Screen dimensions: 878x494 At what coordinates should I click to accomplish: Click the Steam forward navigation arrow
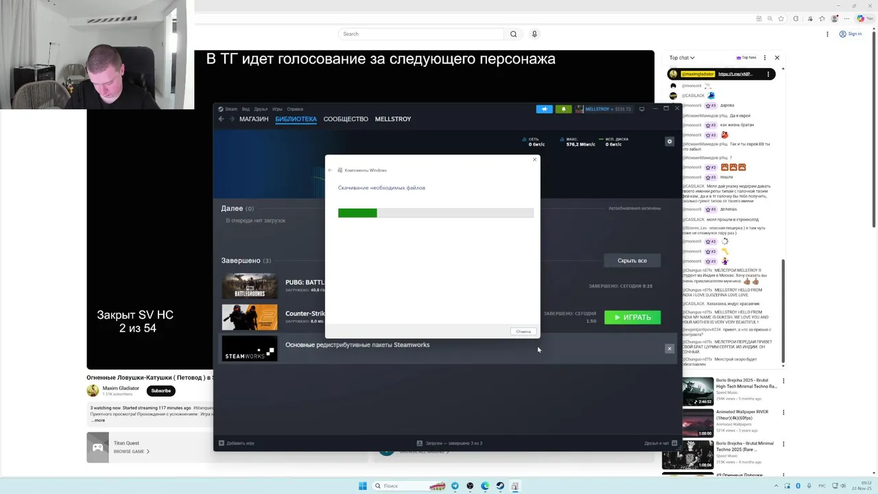pos(232,119)
